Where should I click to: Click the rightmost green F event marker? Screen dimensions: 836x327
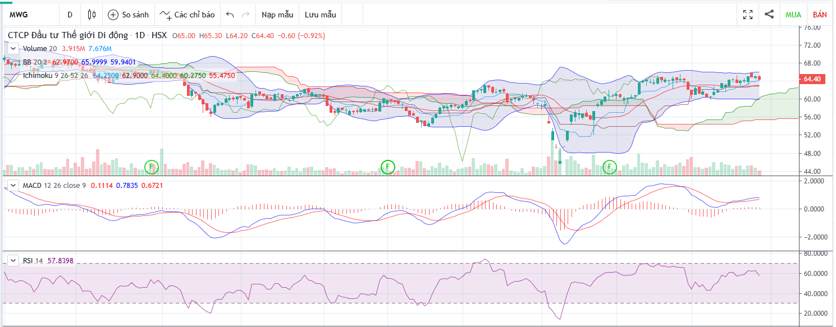(x=610, y=167)
